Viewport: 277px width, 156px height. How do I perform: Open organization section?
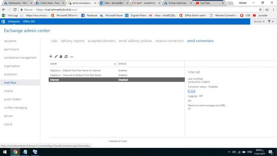click(x=12, y=66)
